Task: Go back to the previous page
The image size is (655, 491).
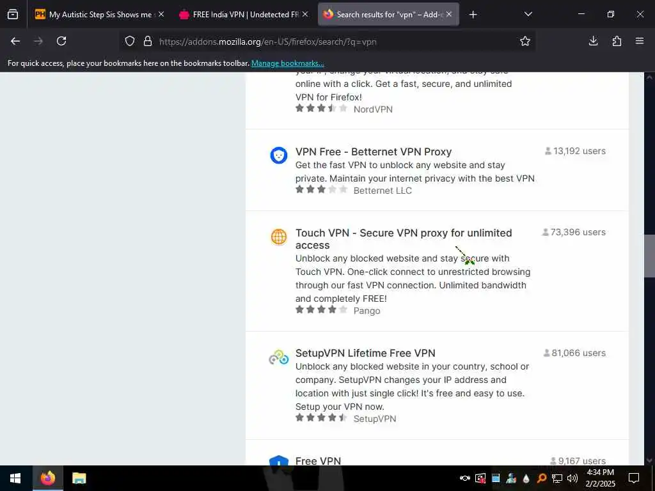Action: 15,41
